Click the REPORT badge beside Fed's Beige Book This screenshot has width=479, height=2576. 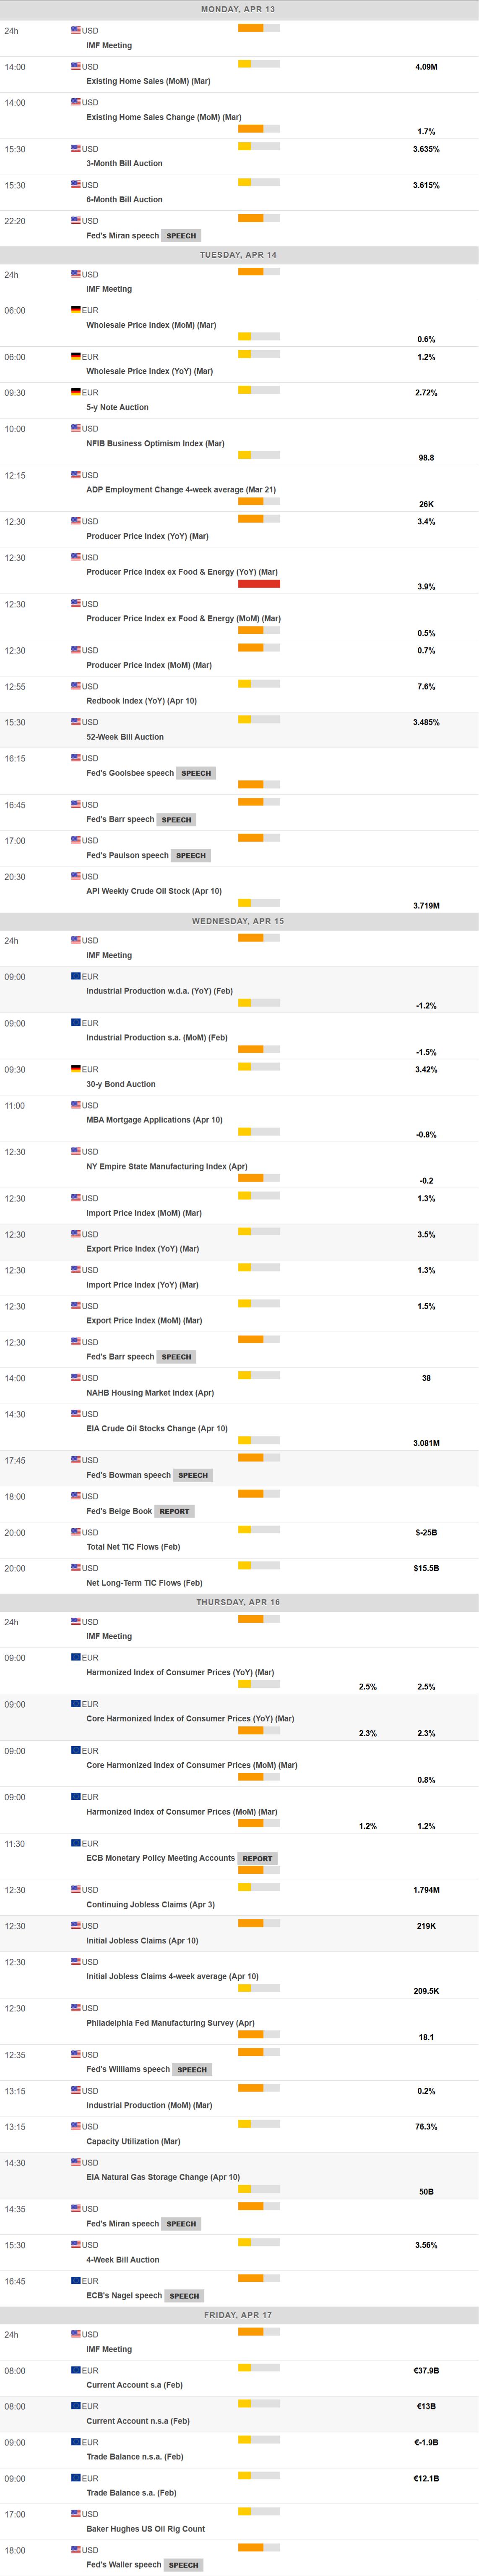pos(174,1511)
